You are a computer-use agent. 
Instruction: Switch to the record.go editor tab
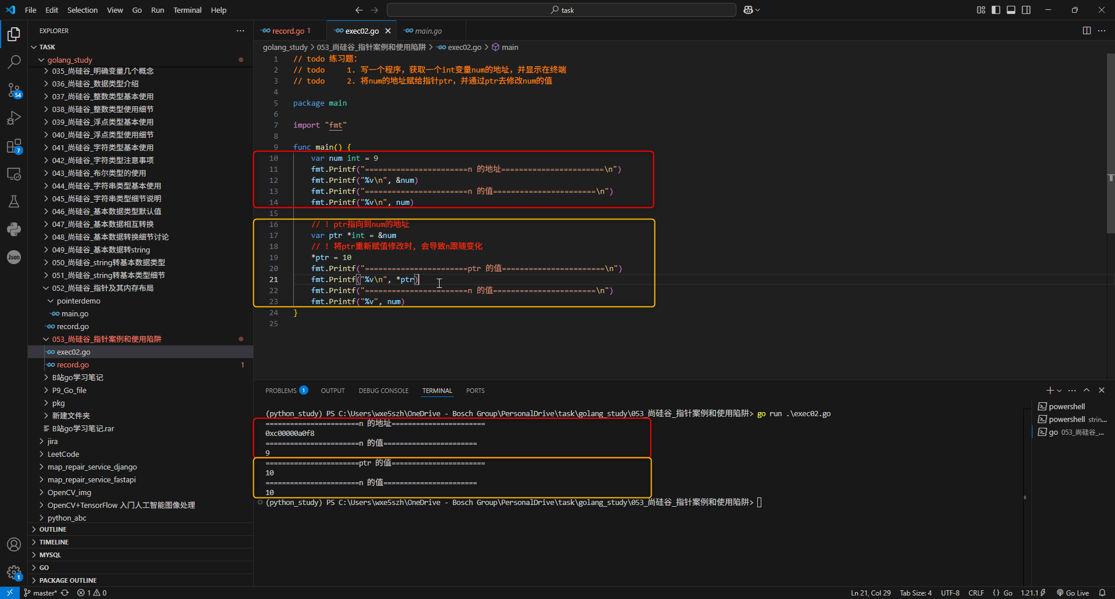tap(290, 31)
